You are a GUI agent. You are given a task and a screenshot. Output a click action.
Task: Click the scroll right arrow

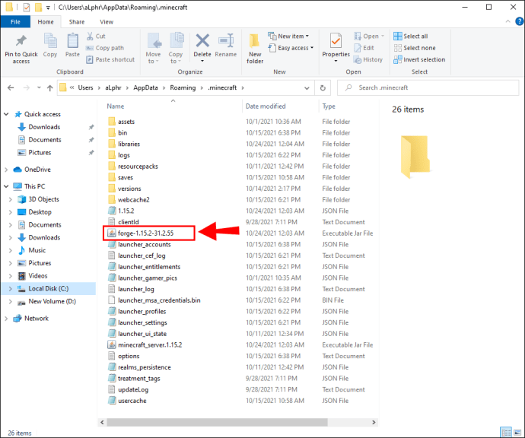click(x=374, y=422)
